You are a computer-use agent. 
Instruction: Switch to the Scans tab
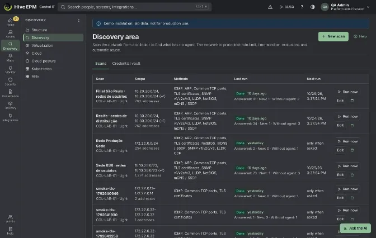tap(101, 64)
